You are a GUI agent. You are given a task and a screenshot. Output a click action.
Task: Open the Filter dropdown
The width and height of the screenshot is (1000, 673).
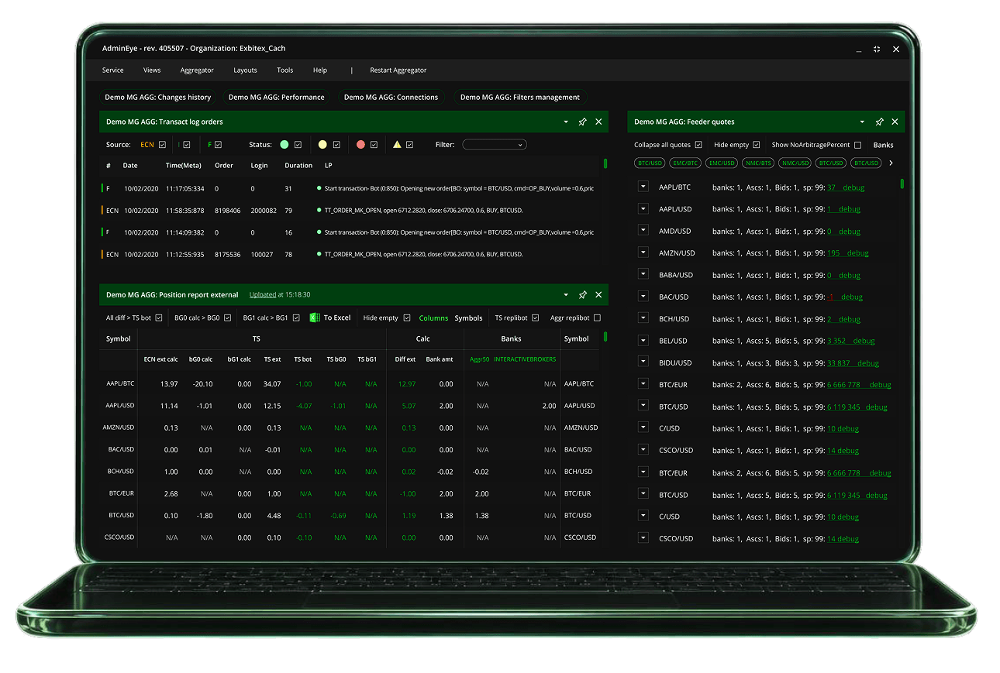[x=495, y=144]
